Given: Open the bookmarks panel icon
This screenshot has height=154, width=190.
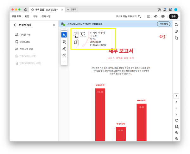Looking at the screenshot, I should coord(176,32).
